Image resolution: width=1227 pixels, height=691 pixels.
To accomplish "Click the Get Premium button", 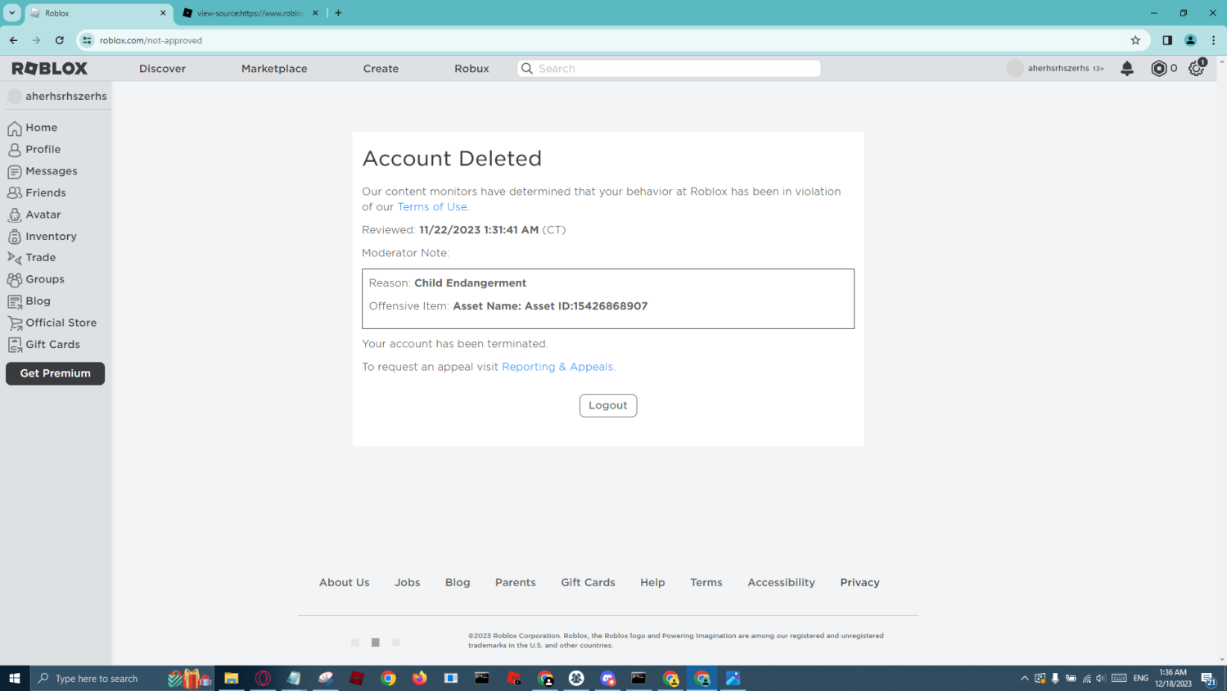I will click(x=56, y=373).
